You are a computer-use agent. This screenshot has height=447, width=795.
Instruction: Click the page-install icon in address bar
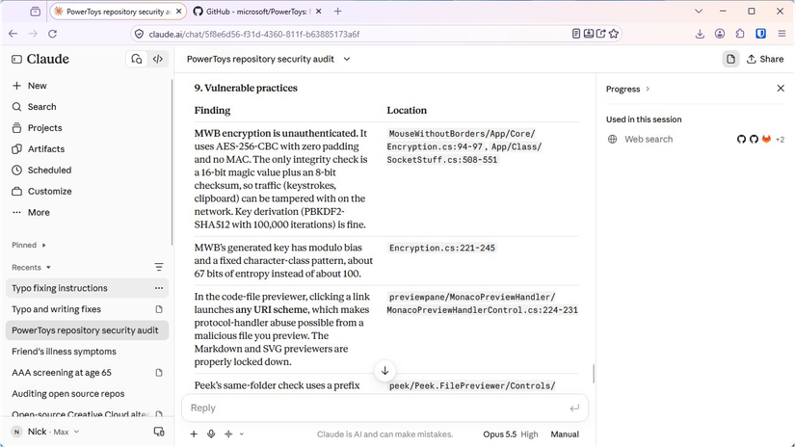click(589, 34)
